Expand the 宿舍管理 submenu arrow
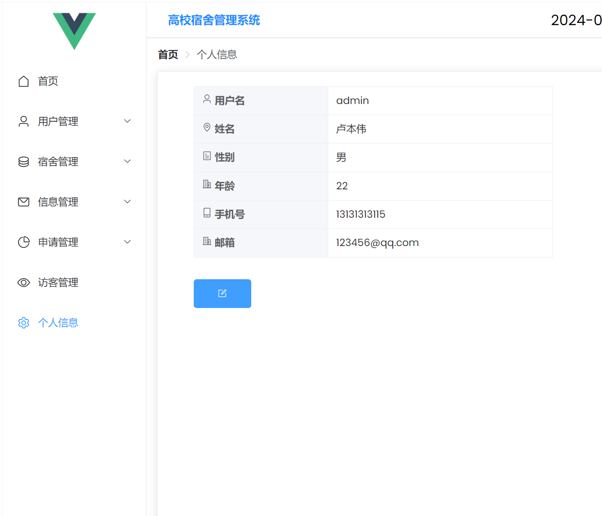 tap(127, 162)
